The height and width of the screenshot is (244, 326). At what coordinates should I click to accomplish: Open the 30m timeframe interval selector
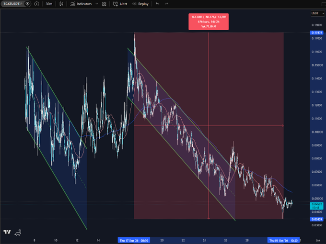pos(49,4)
